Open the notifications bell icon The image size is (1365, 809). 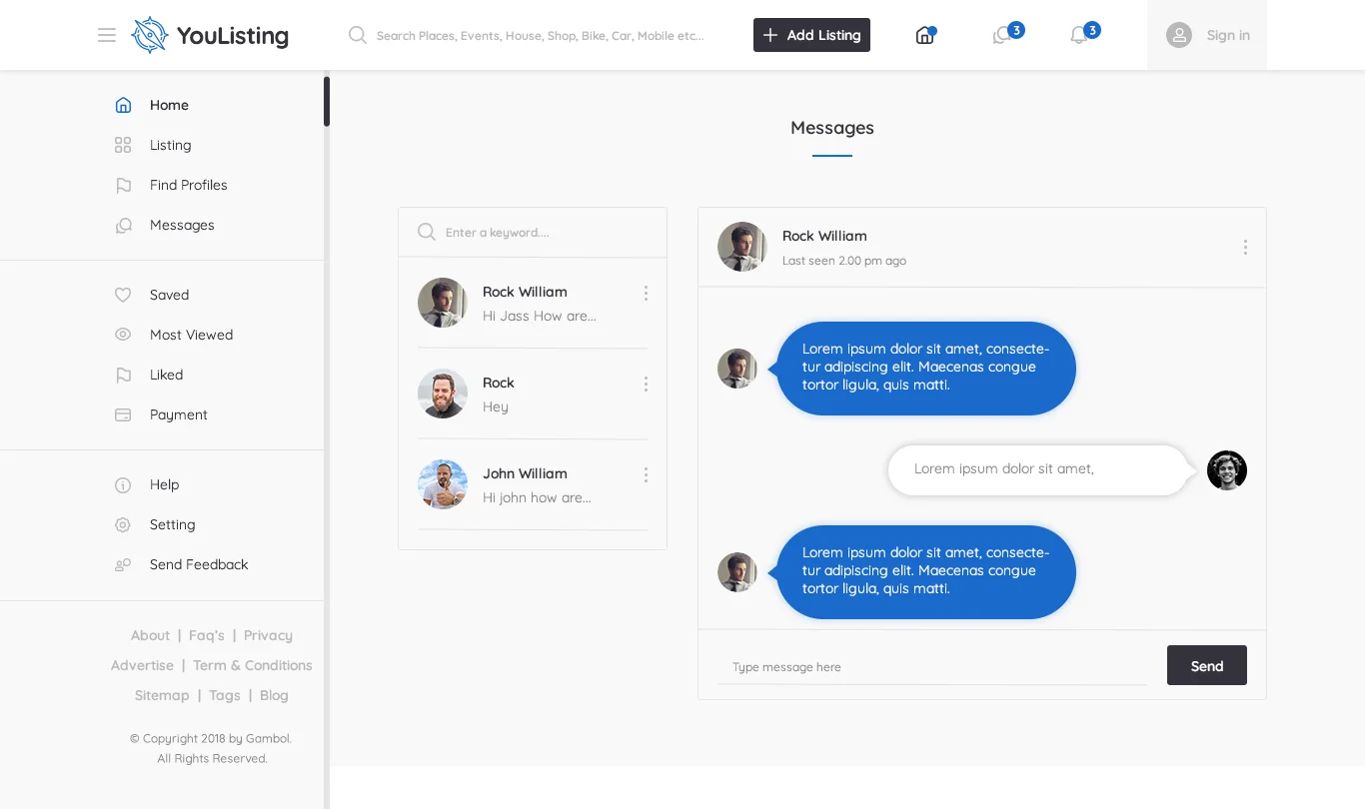click(x=1078, y=36)
